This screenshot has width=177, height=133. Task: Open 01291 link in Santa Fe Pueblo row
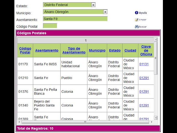point(144,78)
